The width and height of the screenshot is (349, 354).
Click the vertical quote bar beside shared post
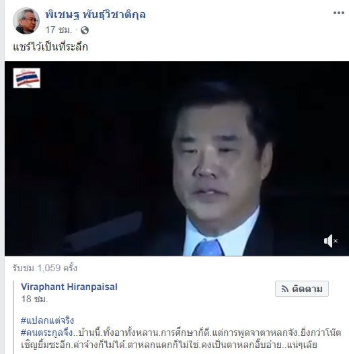(x=13, y=317)
